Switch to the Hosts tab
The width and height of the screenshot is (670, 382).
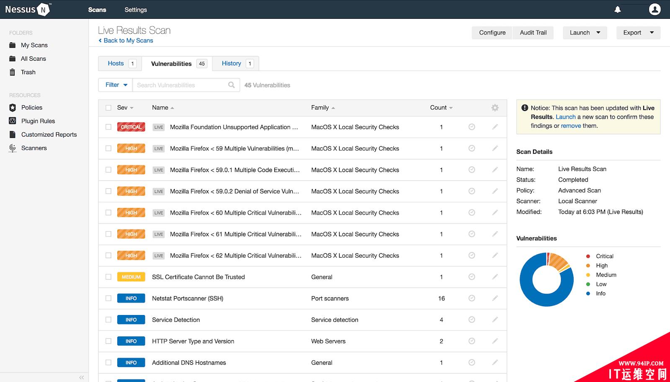[x=119, y=64]
